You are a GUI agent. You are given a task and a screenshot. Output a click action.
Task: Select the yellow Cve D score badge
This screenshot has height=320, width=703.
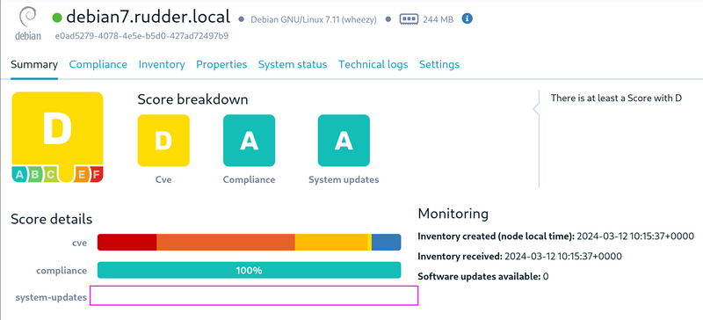point(163,141)
